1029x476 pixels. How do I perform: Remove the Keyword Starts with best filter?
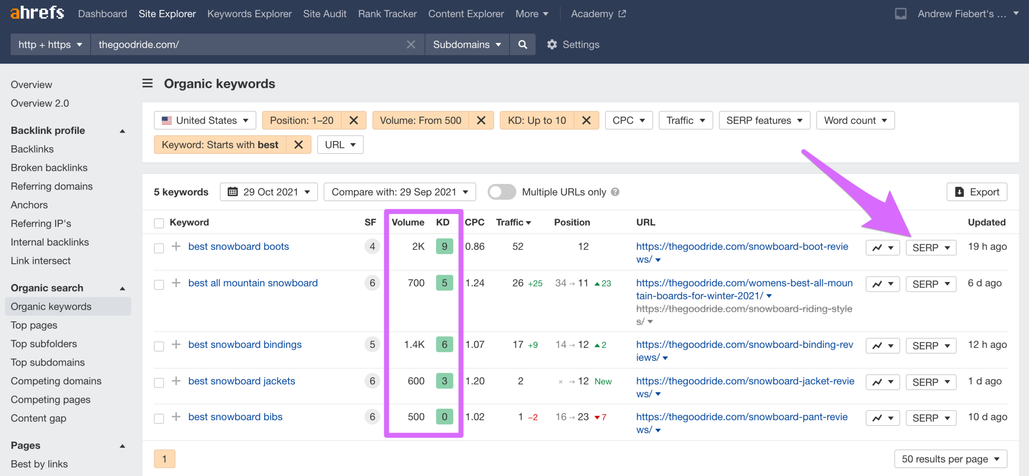click(x=299, y=145)
